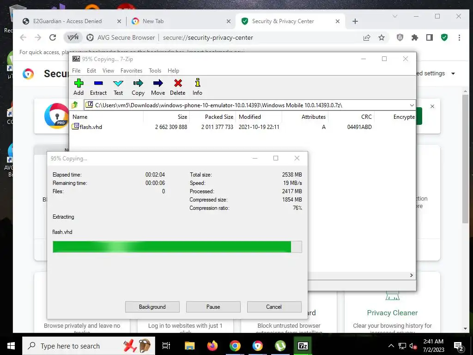This screenshot has width=473, height=355.
Task: Click the horizontal scrollbar right arrow in 7-Zip
Action: (412, 275)
